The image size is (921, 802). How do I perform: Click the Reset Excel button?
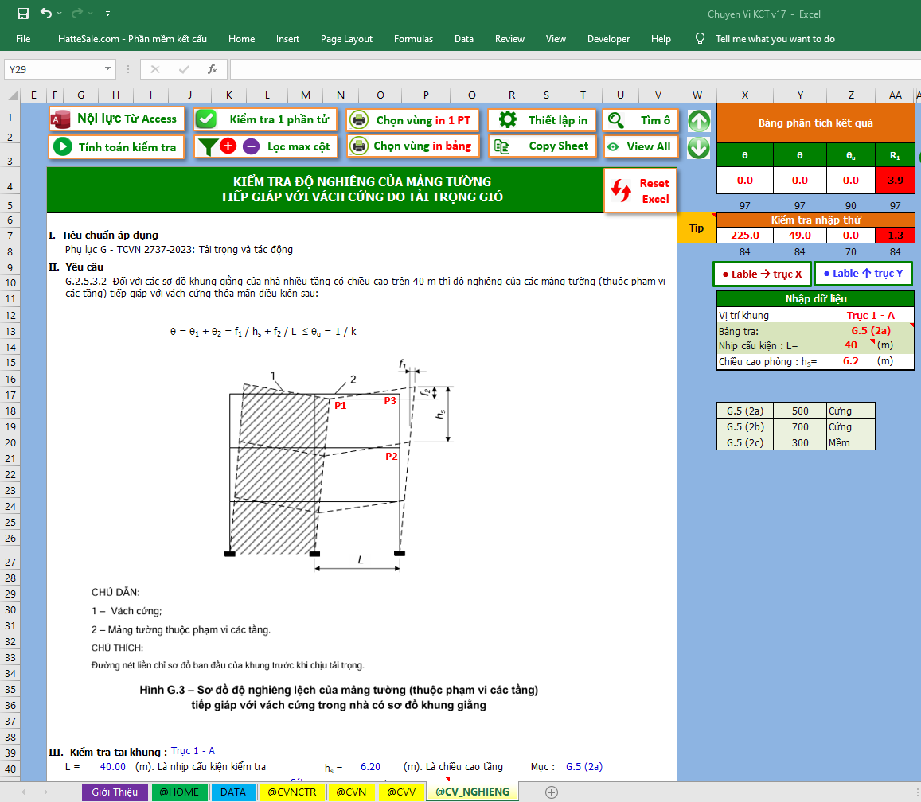click(641, 191)
